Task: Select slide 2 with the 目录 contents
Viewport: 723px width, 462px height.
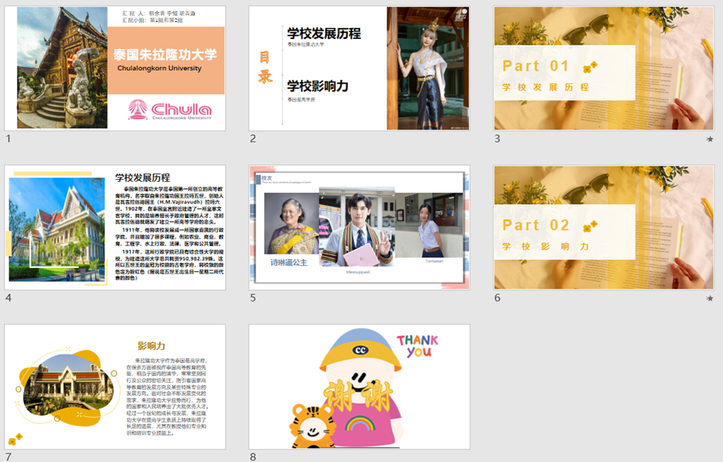Action: 359,68
